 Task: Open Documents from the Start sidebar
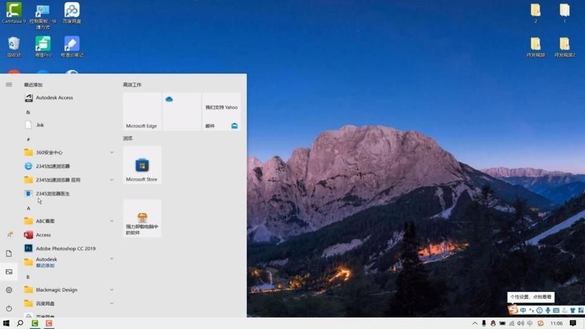click(9, 253)
